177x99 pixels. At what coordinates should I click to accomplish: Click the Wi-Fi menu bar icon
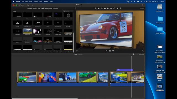(x=141, y=2)
